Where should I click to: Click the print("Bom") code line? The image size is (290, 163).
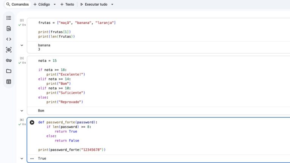59,84
